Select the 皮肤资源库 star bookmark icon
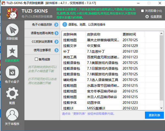165x131 pixels. (12, 51)
